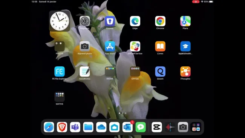Launch the Livres books app

(160, 46)
